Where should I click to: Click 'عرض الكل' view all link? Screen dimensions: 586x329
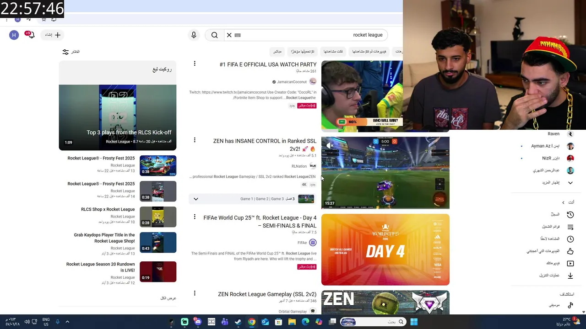pos(168,298)
